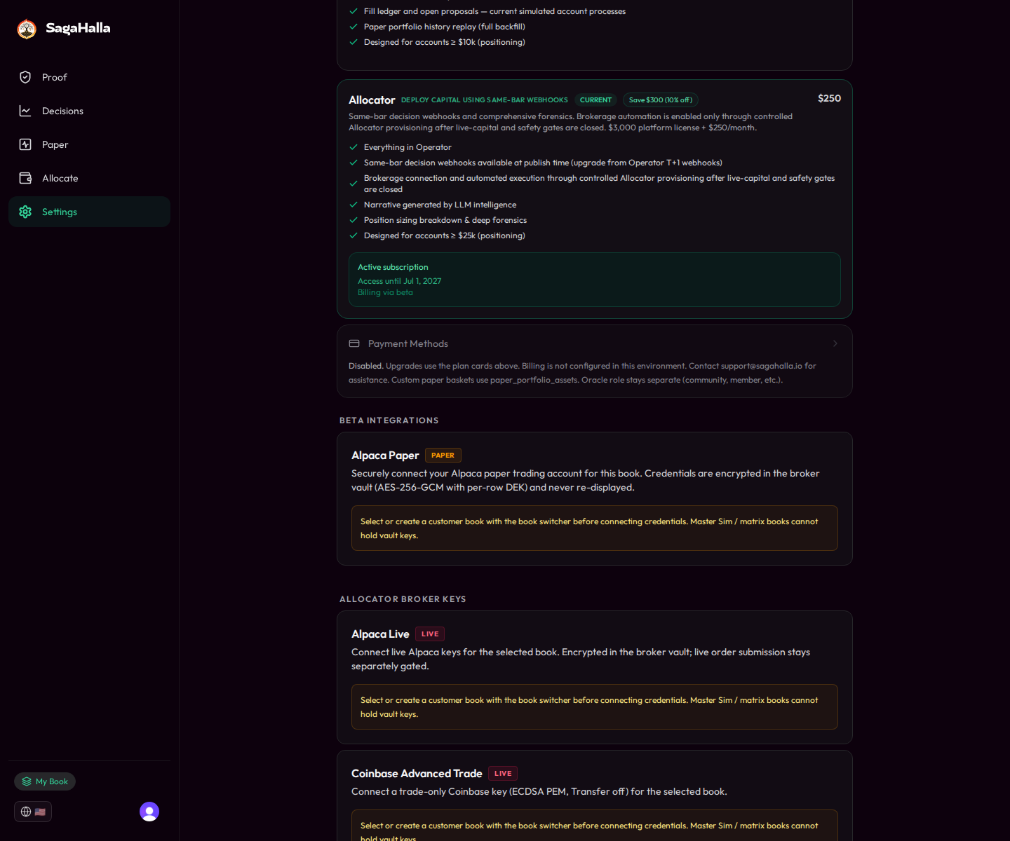Image resolution: width=1010 pixels, height=841 pixels.
Task: Click 'DEPLOY CAPITAL USING SAME-BAR WEBHOOKS' tagline
Action: 485,100
